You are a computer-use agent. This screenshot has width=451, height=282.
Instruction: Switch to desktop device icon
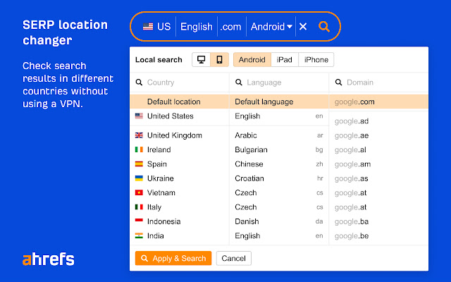point(201,59)
